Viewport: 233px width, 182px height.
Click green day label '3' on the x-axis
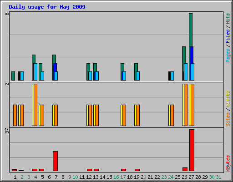point(29,177)
